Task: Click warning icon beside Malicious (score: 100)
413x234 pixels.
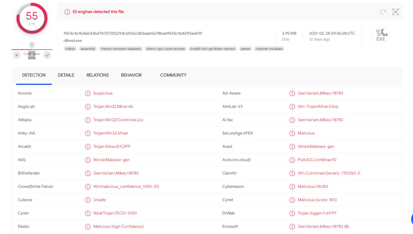Action: [x=292, y=200]
